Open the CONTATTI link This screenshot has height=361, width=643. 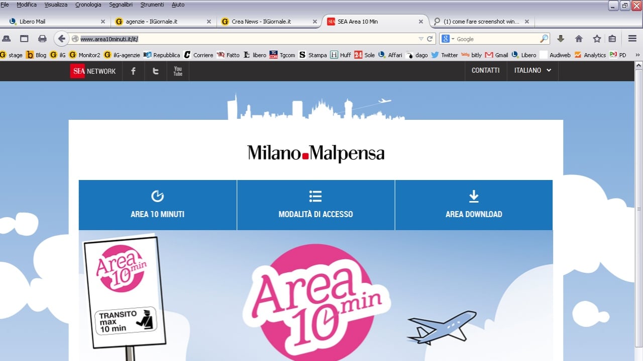(x=485, y=71)
